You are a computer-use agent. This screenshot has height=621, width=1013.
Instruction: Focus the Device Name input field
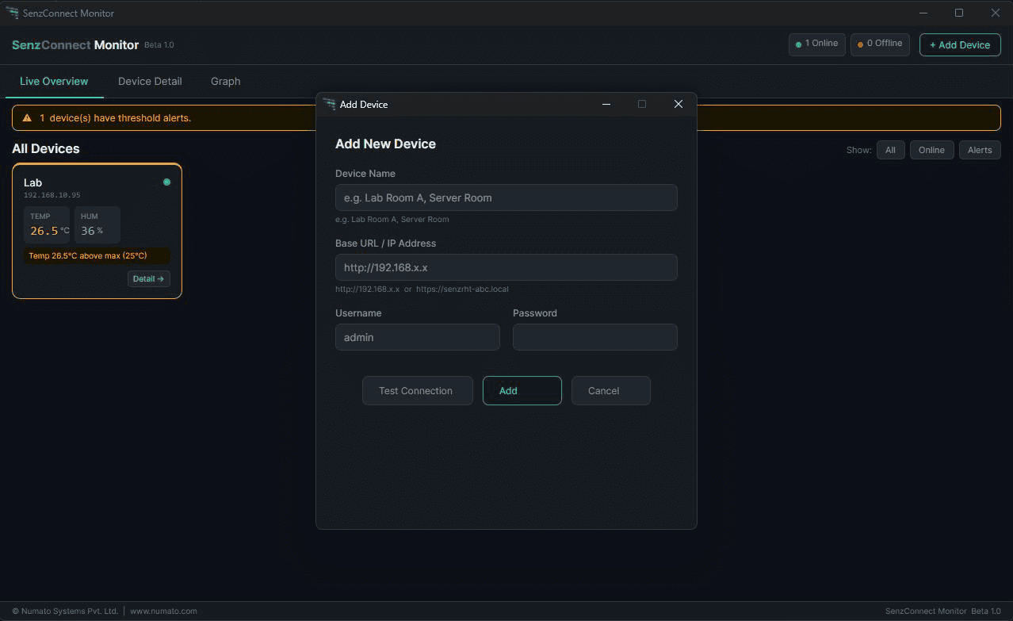coord(506,197)
